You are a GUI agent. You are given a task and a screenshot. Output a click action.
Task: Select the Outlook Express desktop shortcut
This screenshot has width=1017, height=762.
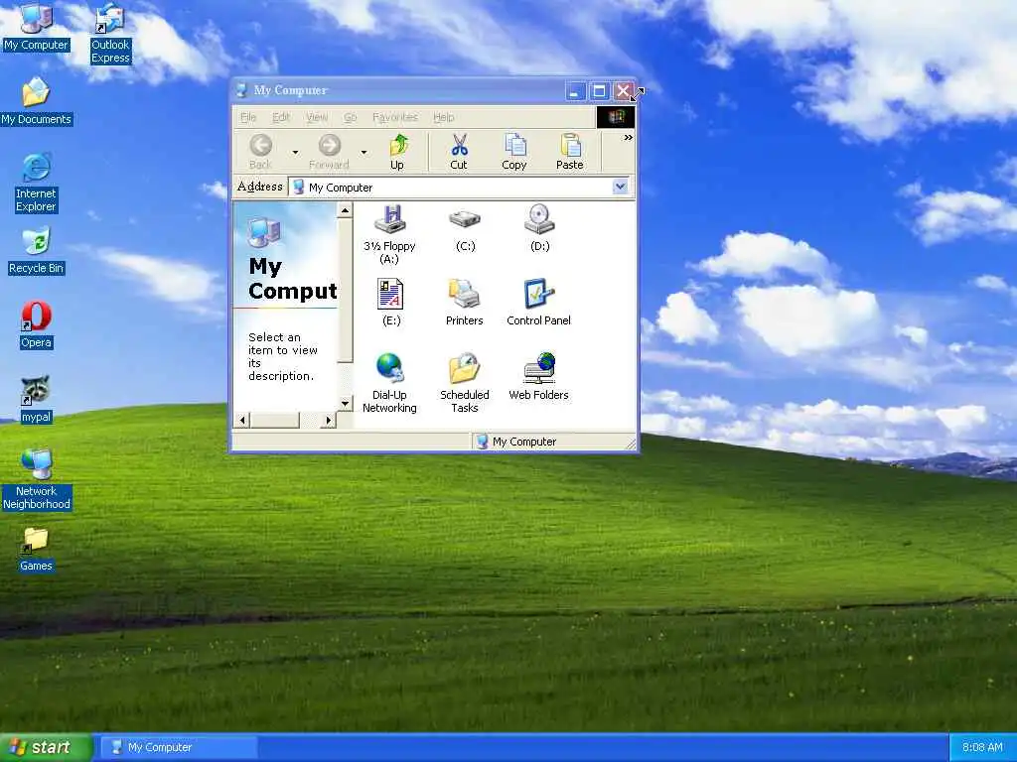pyautogui.click(x=110, y=33)
